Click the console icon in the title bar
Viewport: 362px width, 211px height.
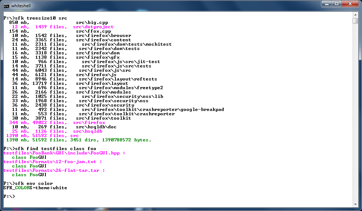[7, 5]
